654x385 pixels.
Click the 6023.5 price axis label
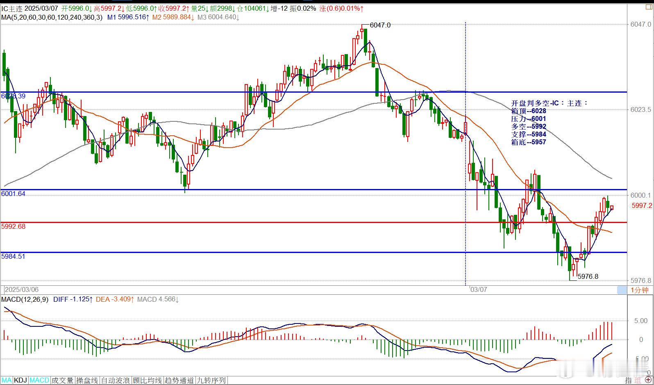tap(641, 109)
